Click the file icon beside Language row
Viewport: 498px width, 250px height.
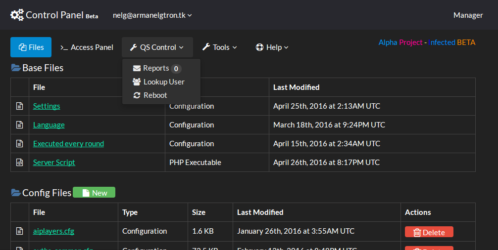click(20, 125)
